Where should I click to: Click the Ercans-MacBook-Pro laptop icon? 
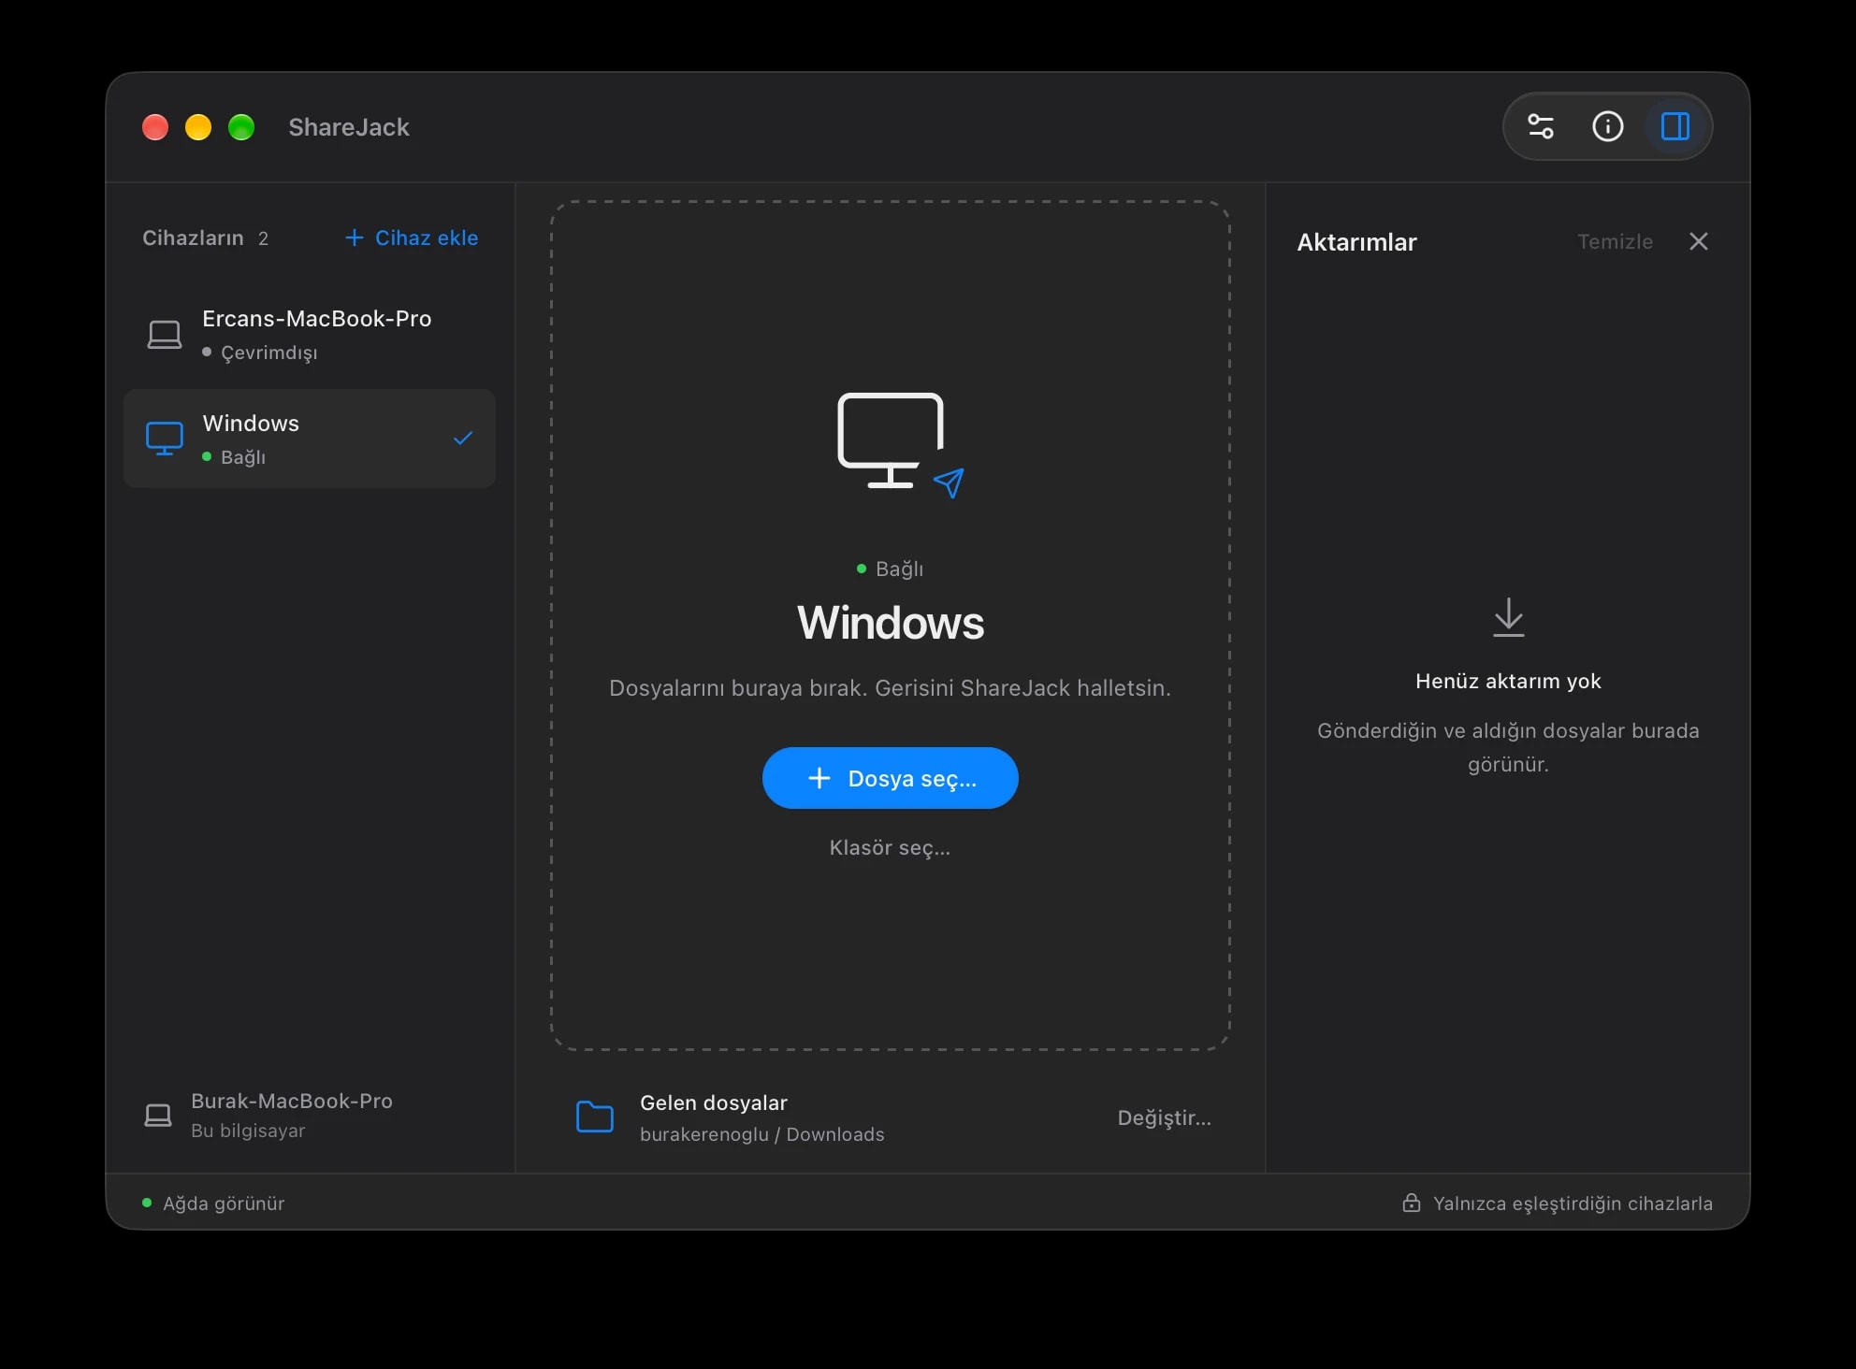tap(165, 334)
